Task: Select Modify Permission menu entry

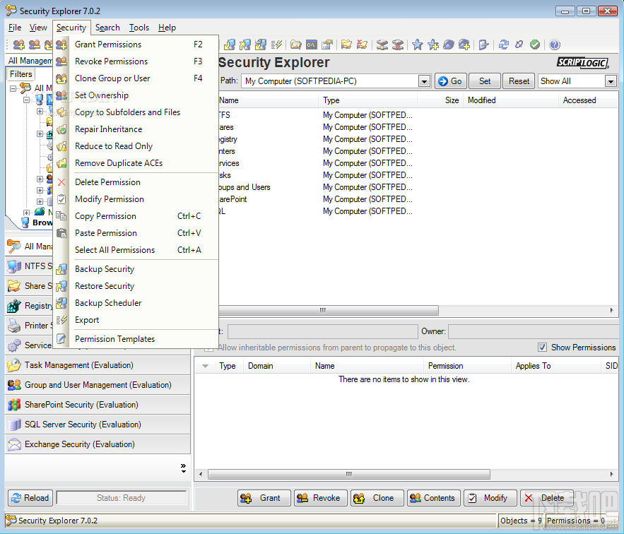Action: [x=136, y=199]
